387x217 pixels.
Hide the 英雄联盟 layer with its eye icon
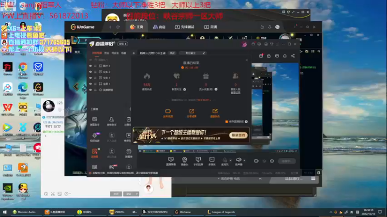(x=90, y=90)
